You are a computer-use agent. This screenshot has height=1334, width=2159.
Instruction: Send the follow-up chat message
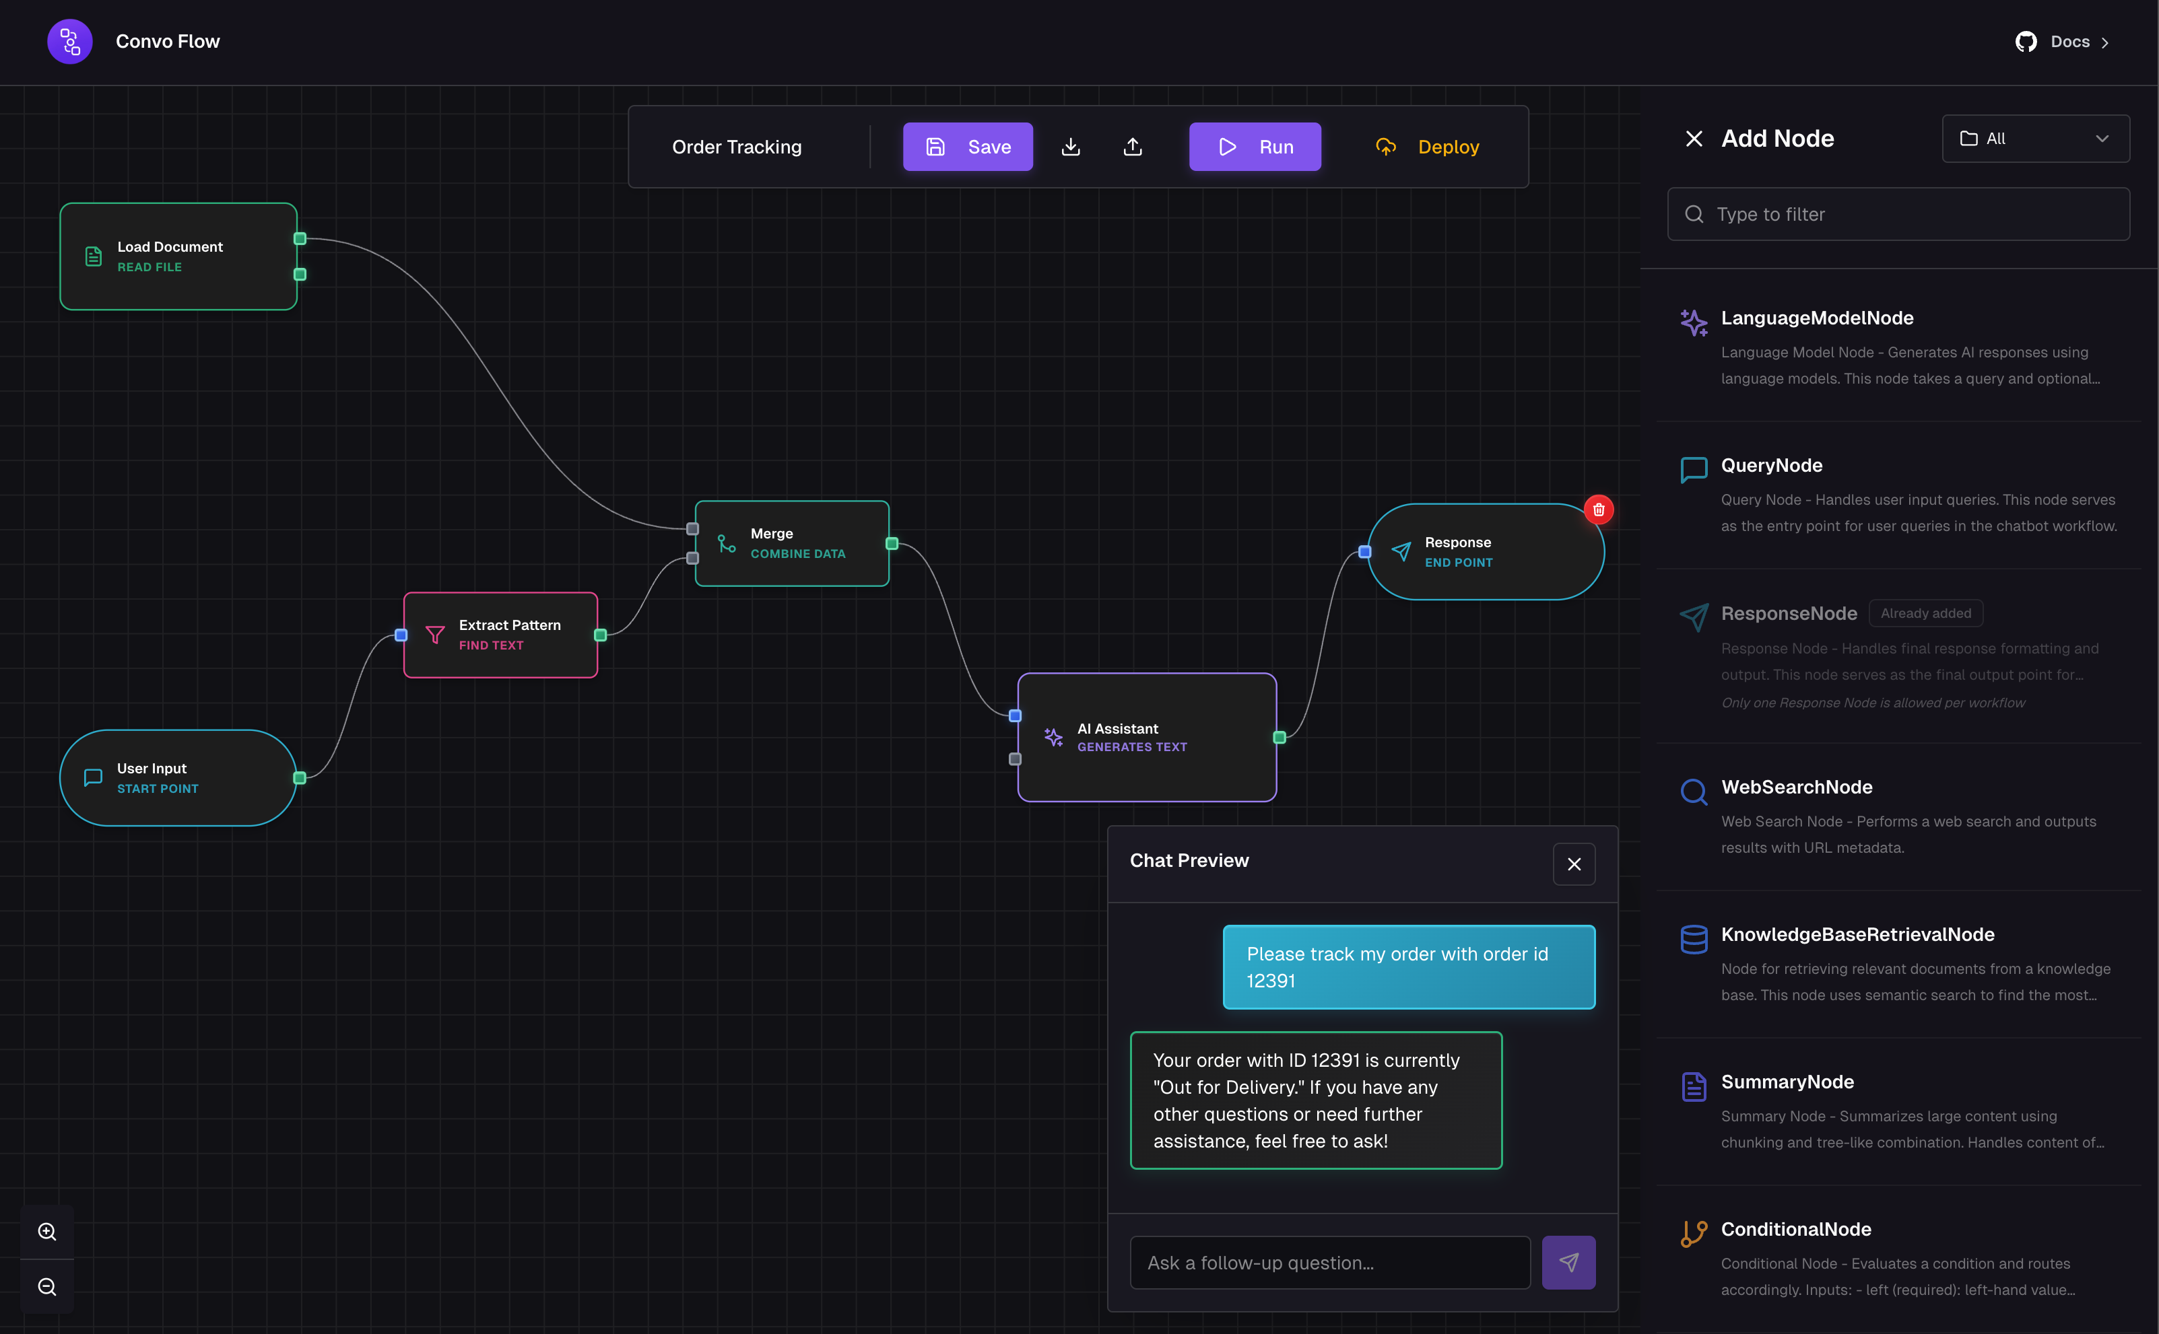click(1568, 1262)
